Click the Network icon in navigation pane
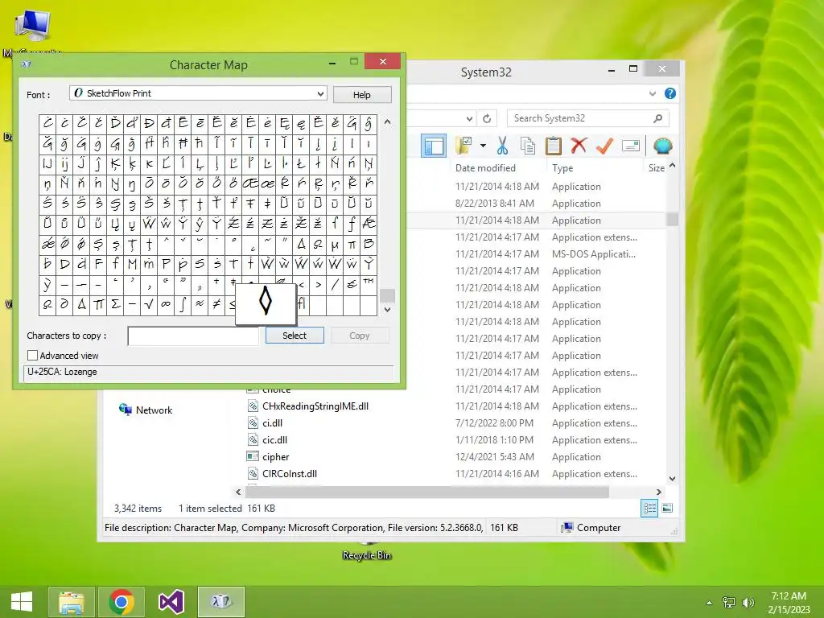This screenshot has width=824, height=618. click(x=125, y=410)
